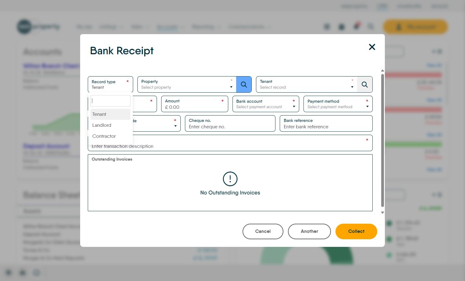465x281 pixels.
Task: Click the scrollbar down arrow in the modal
Action: pos(382,212)
